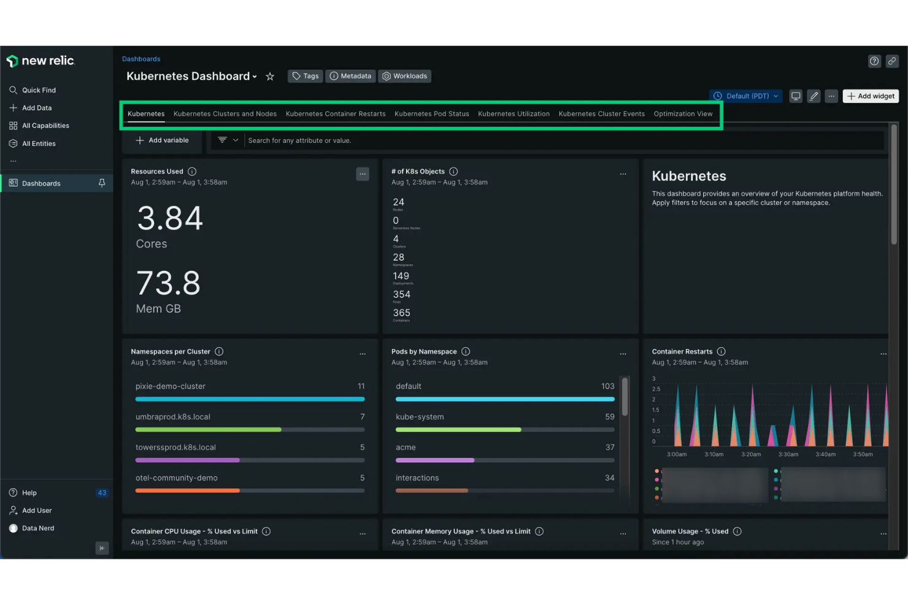The width and height of the screenshot is (908, 605).
Task: Unpin Dashboards from the sidebar
Action: click(102, 183)
